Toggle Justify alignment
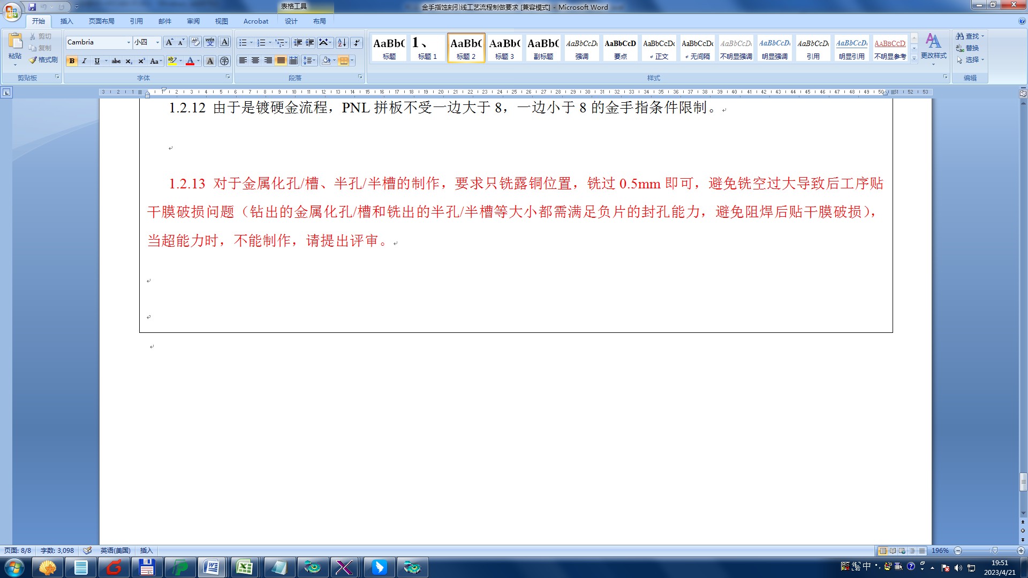Screen dimensions: 1028x578 click(281, 60)
